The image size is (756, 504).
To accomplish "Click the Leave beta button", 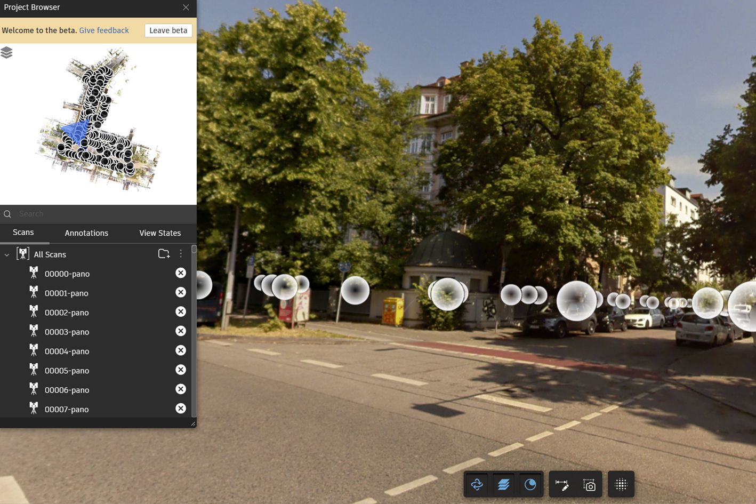I will [x=168, y=30].
